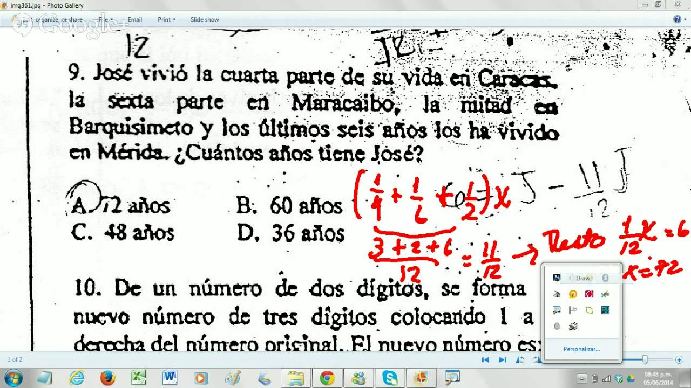Click the red square brackets icon in tray popup
The image size is (691, 388).
pyautogui.click(x=590, y=294)
